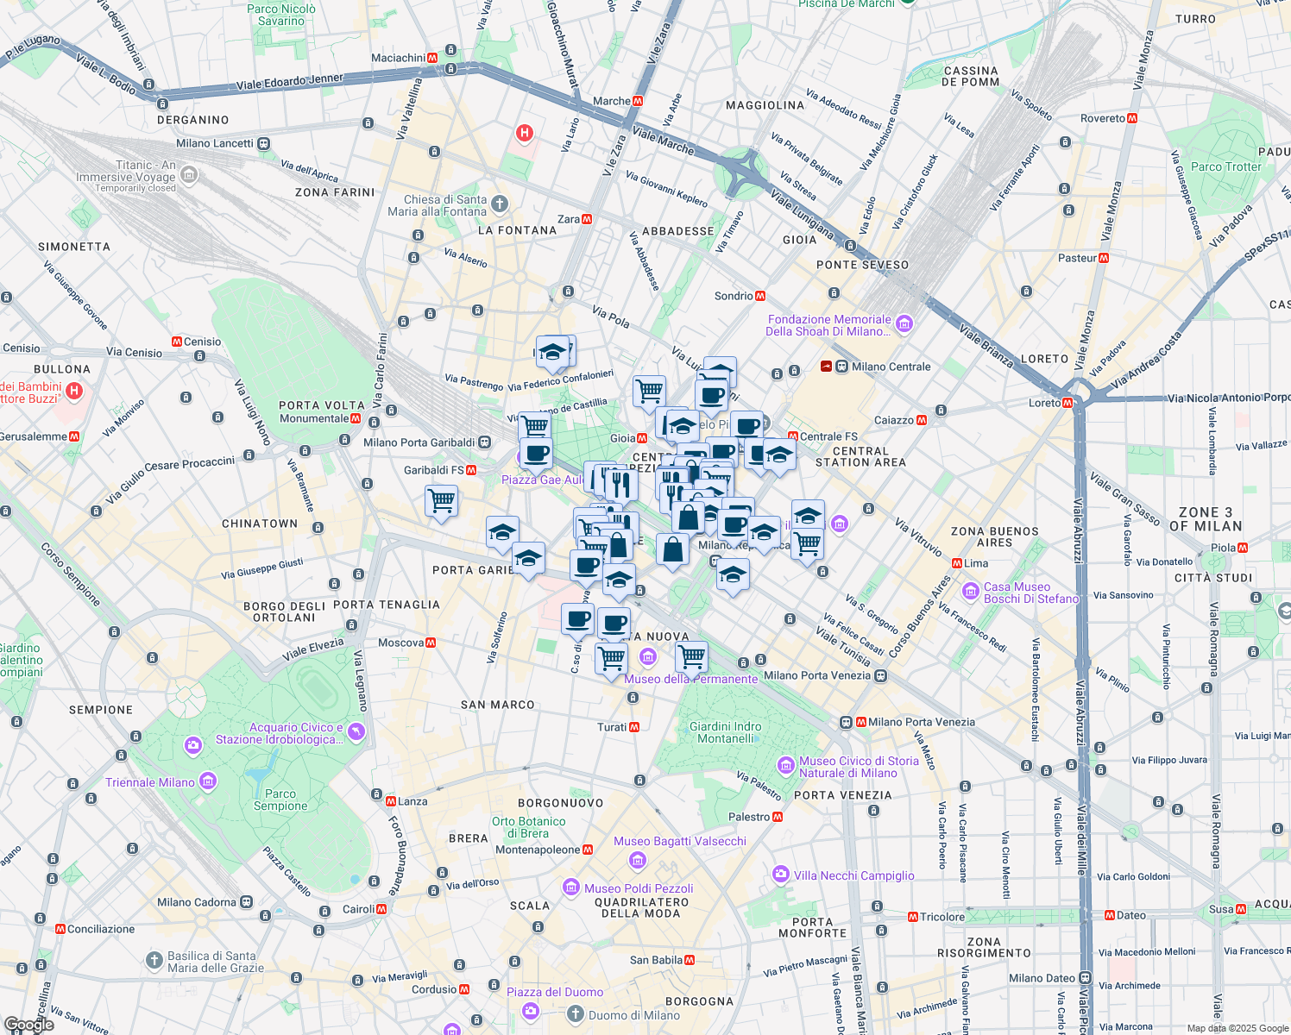Select the Monumentale station label

pos(314,418)
